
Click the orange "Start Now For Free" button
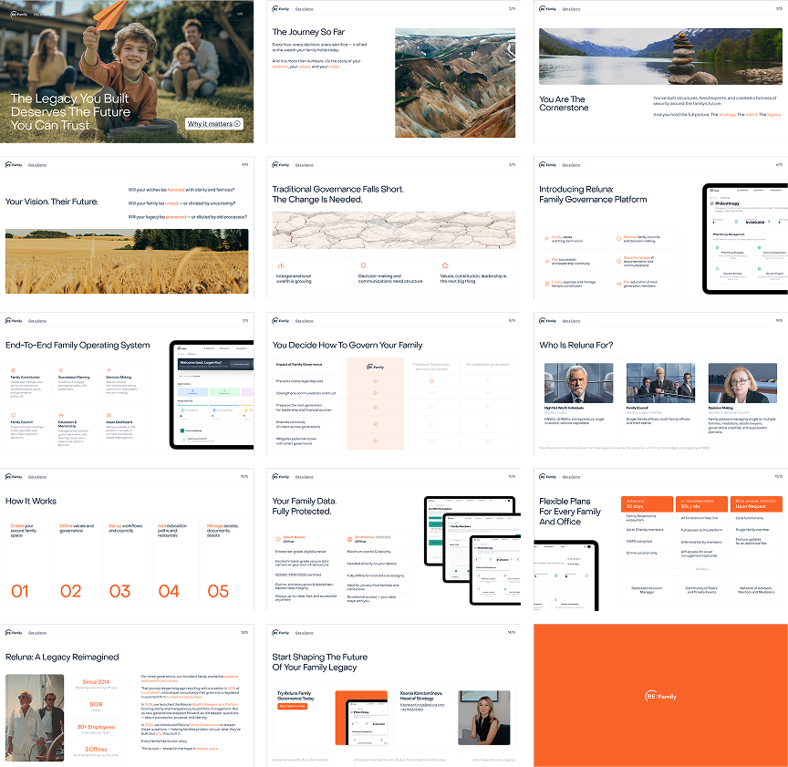(x=293, y=706)
